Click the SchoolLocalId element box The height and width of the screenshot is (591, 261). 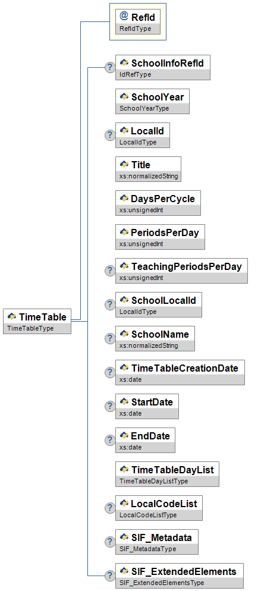click(159, 305)
